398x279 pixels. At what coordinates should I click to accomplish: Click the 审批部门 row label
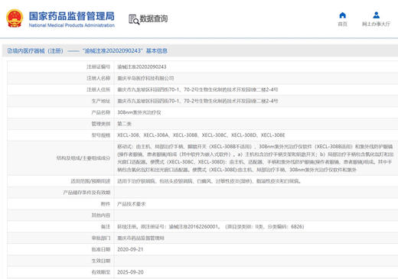click(101, 238)
